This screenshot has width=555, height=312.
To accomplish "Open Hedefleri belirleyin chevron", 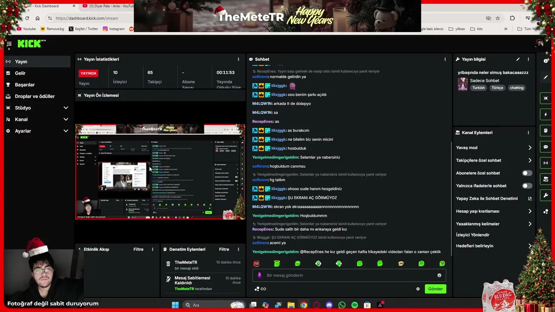I will pyautogui.click(x=530, y=246).
